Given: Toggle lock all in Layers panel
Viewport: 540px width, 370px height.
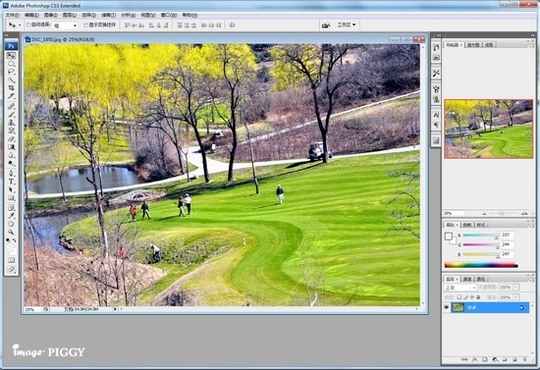Looking at the screenshot, I should coord(478,297).
